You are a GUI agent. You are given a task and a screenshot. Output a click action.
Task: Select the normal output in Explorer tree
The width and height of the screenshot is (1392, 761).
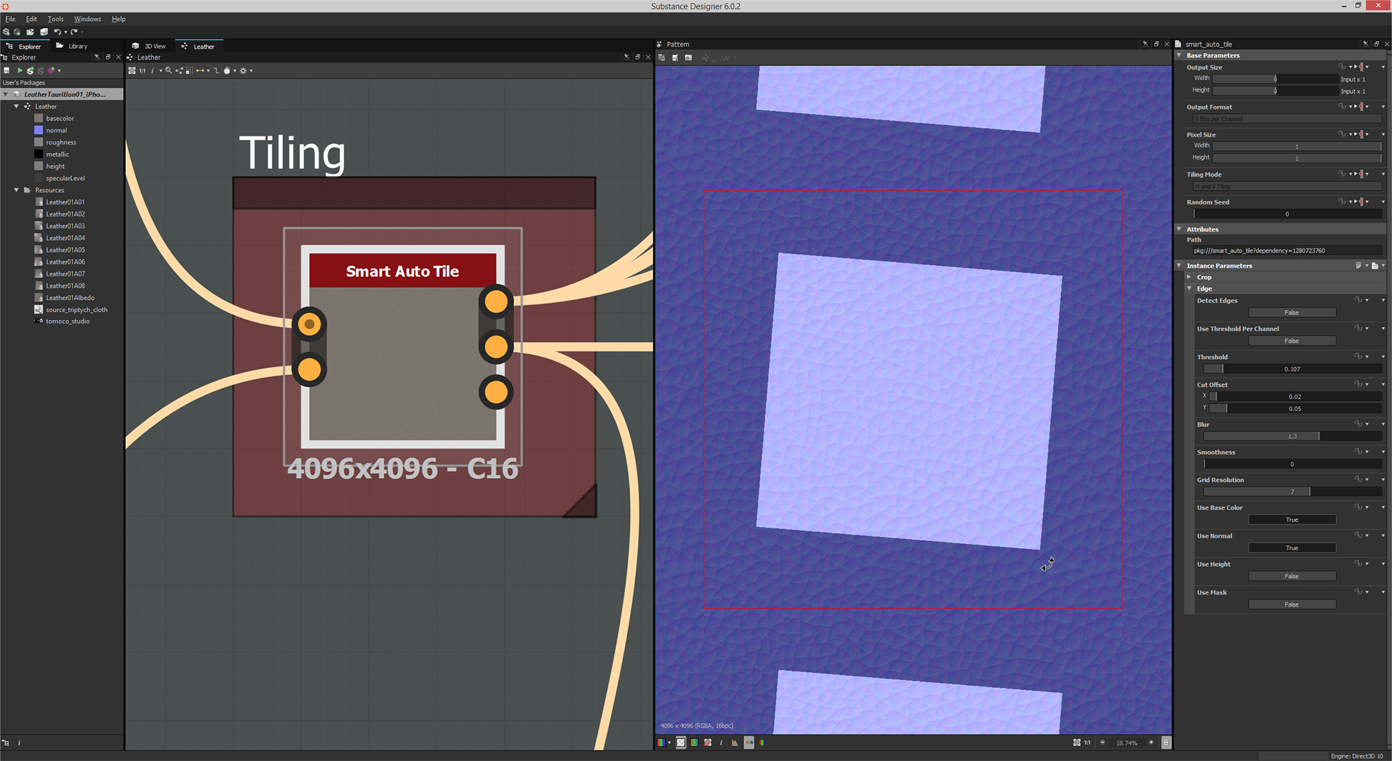tap(56, 130)
